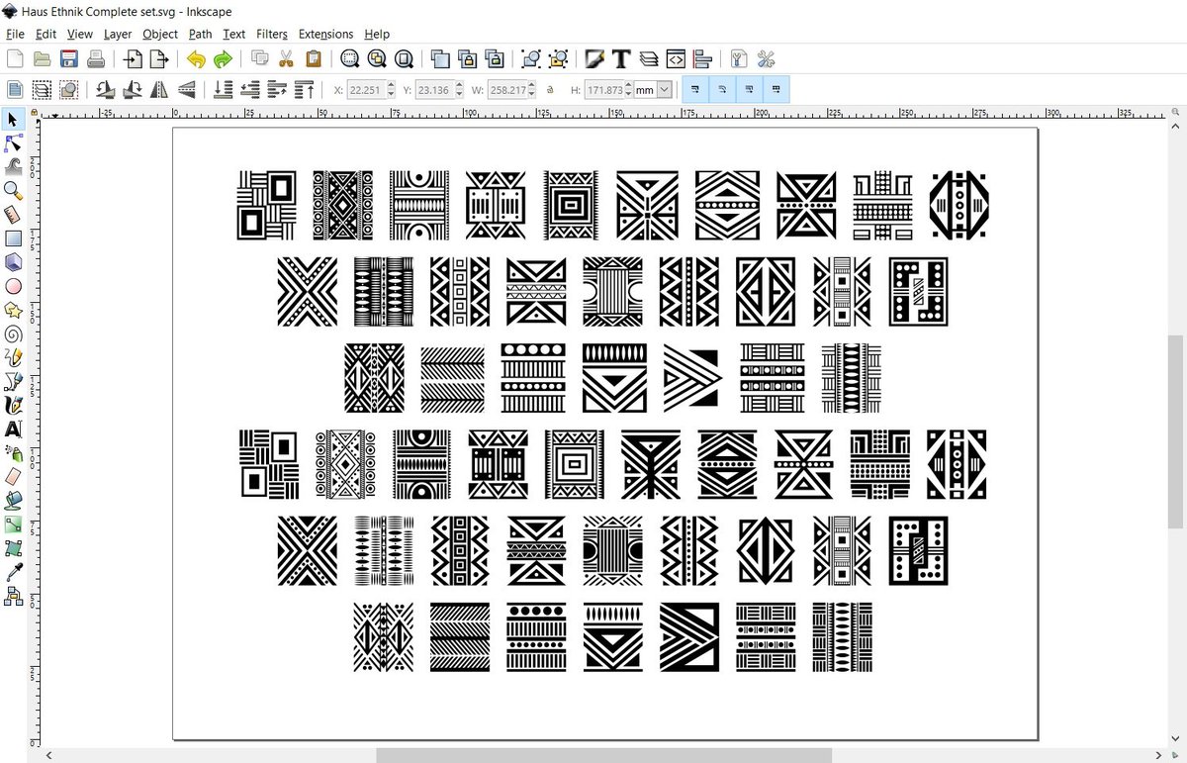Choose the Paint Bucket fill tool

[x=13, y=500]
